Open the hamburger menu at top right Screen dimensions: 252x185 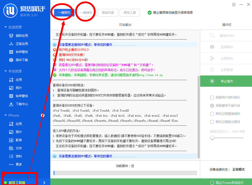(x=234, y=4)
